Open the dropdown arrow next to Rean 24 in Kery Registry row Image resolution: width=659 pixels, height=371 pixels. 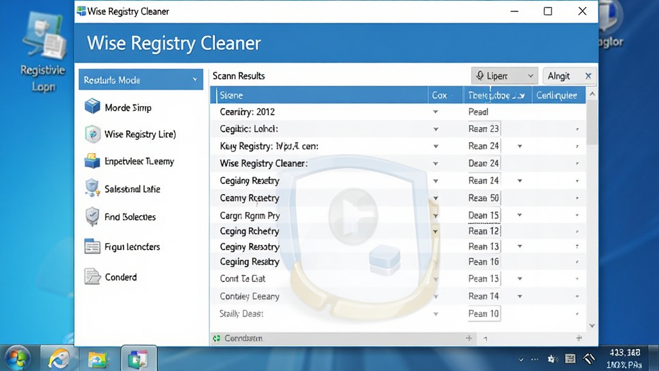click(520, 146)
